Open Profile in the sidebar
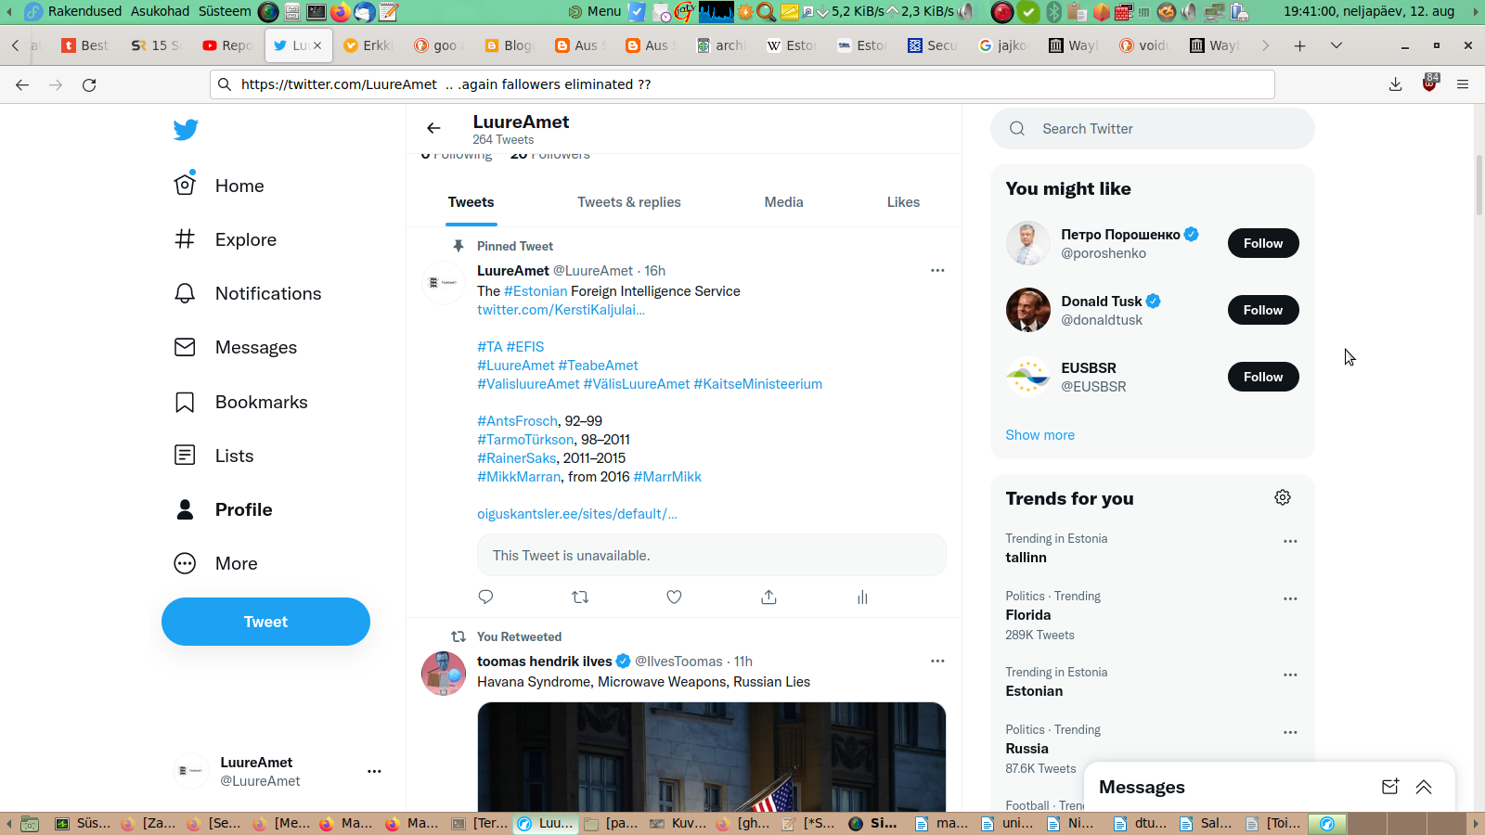The width and height of the screenshot is (1485, 835). tap(224, 509)
